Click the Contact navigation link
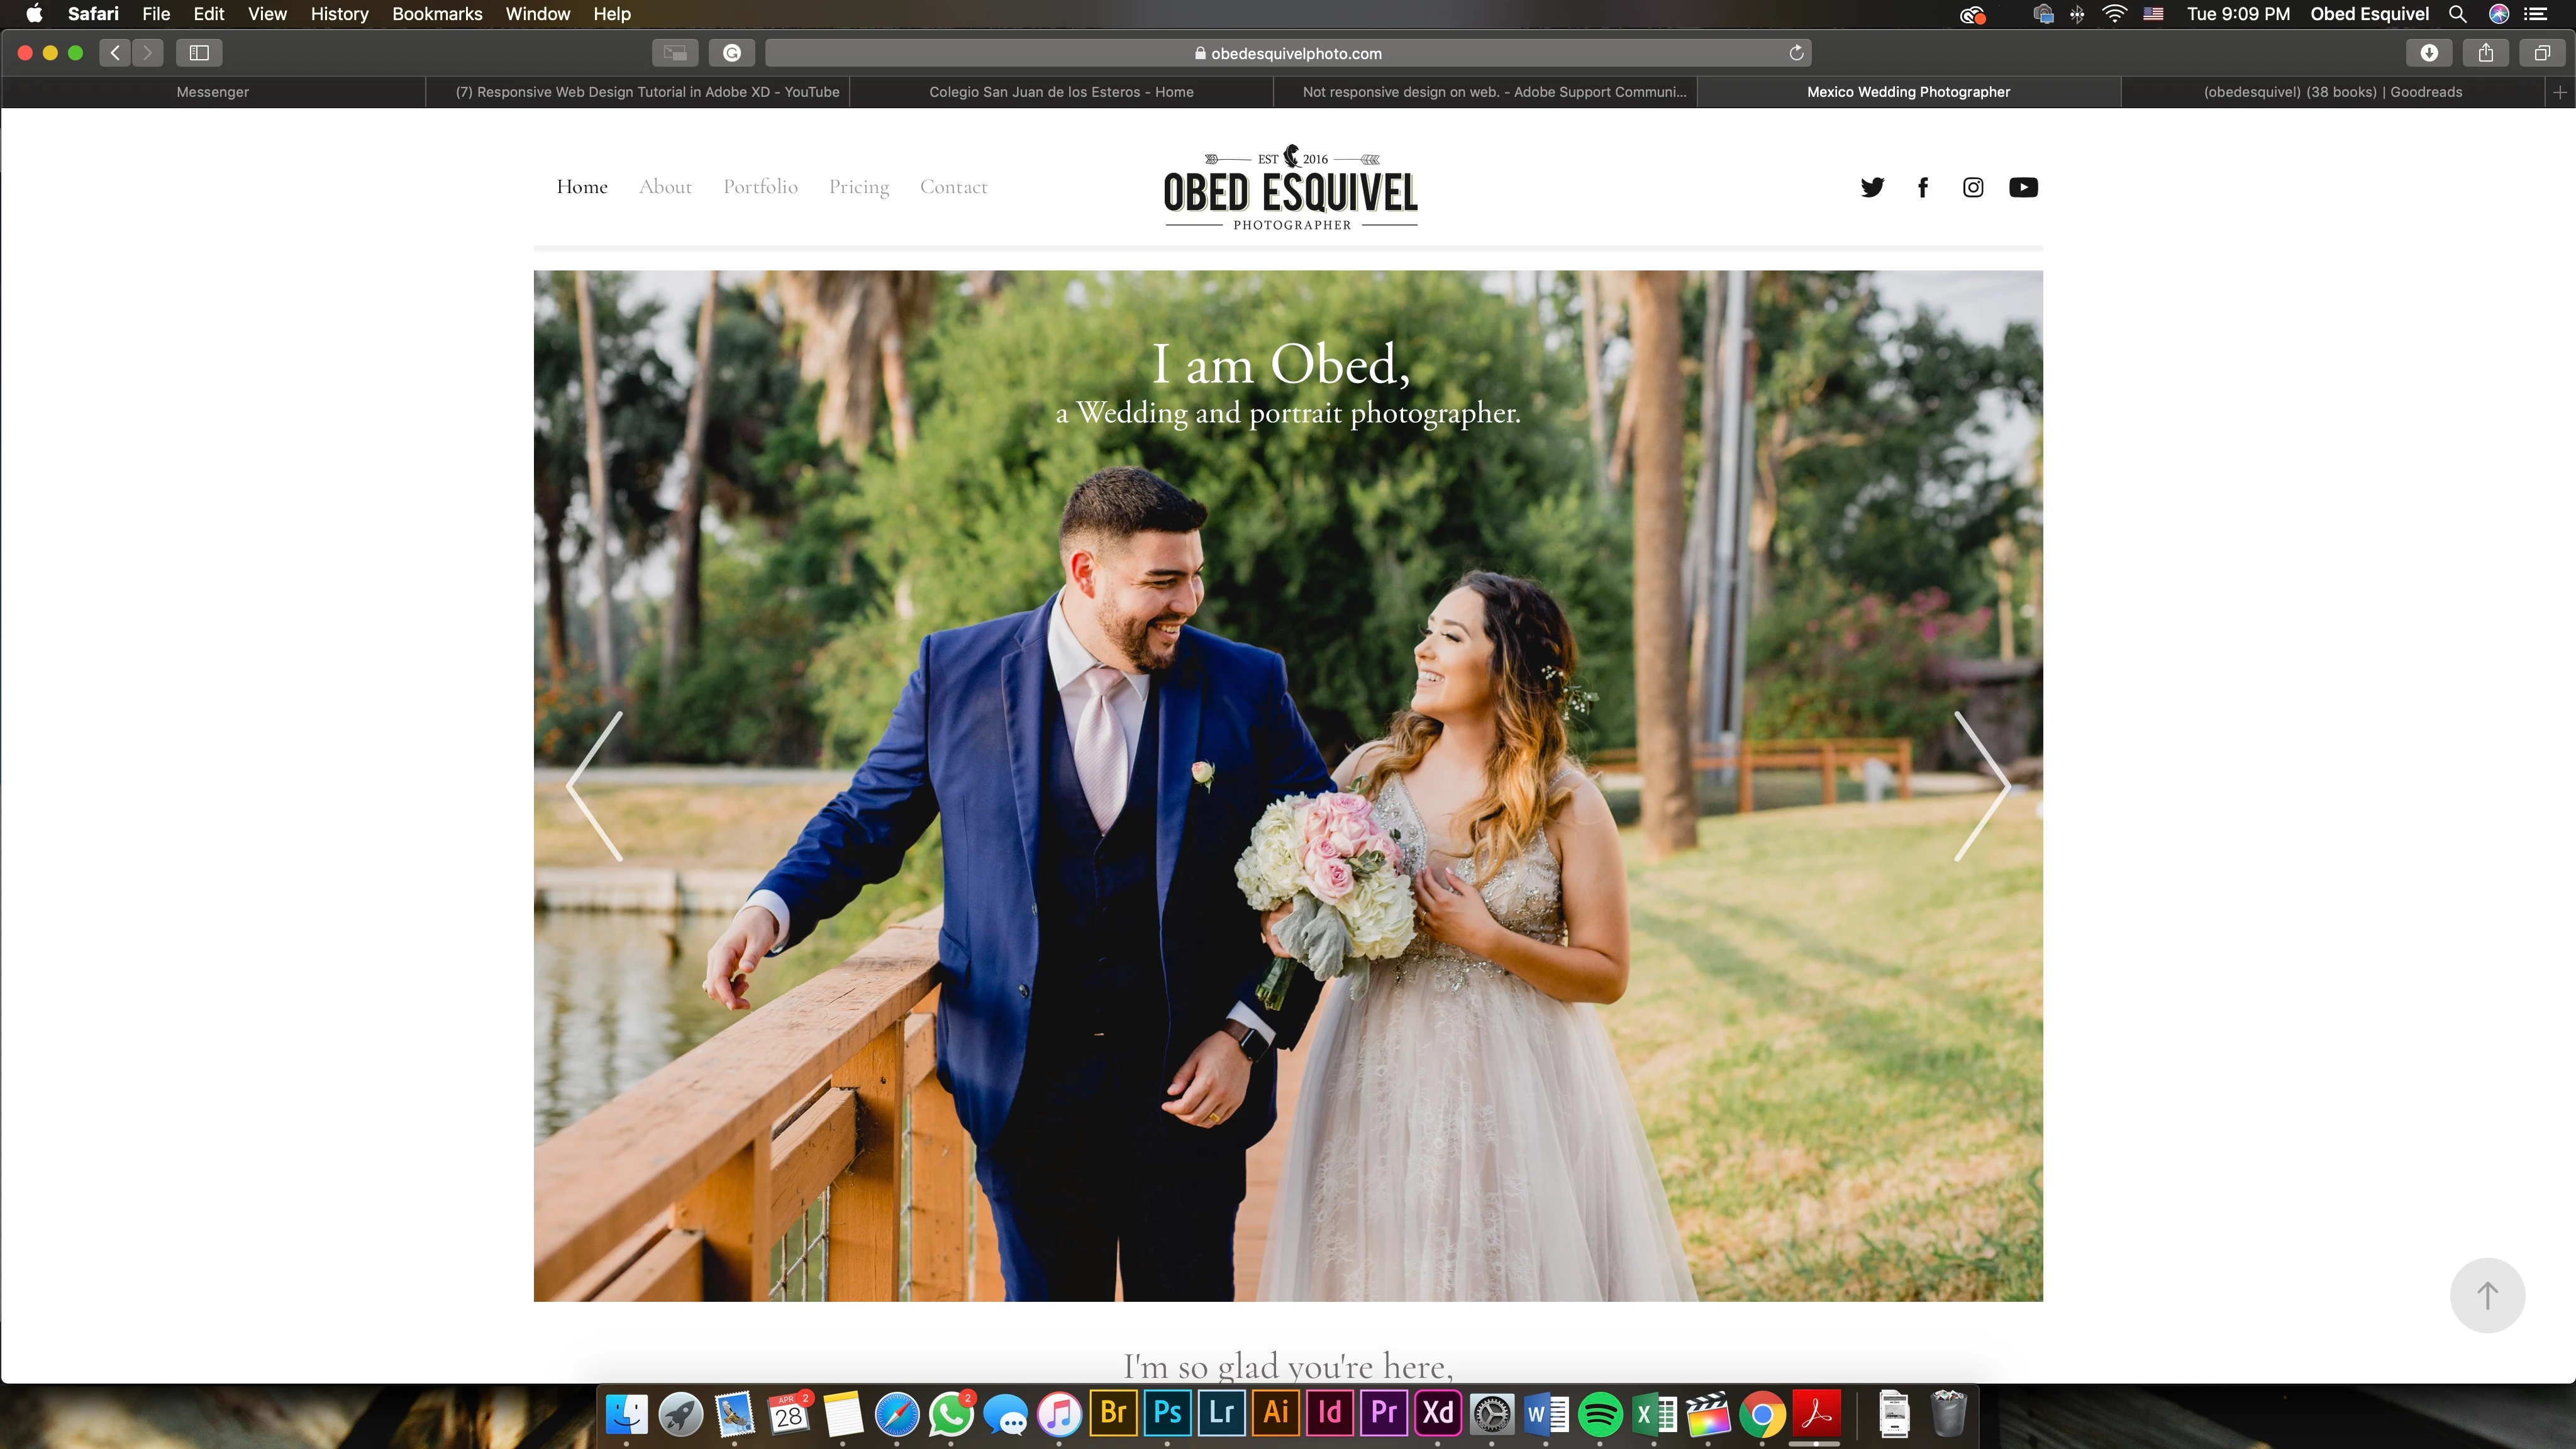This screenshot has height=1449, width=2576. 953,187
